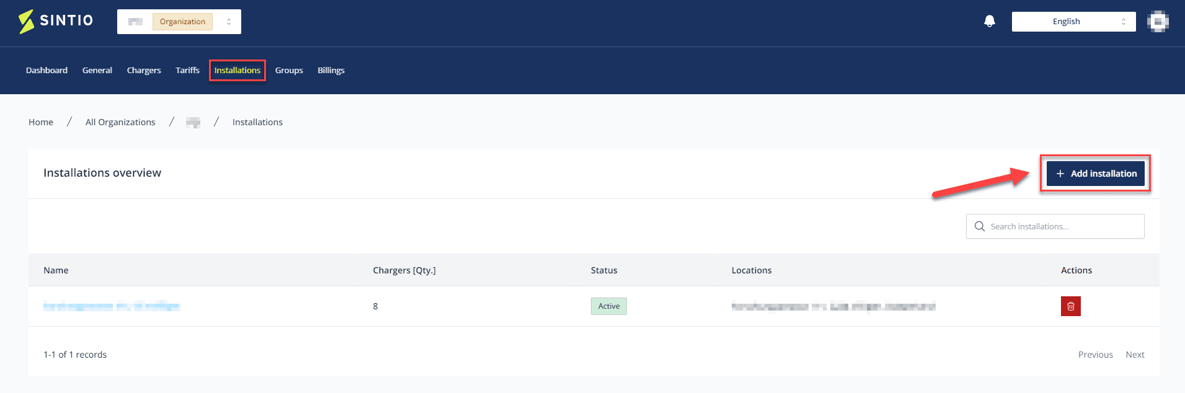Open the Groups tab
Image resolution: width=1185 pixels, height=393 pixels.
pos(289,71)
